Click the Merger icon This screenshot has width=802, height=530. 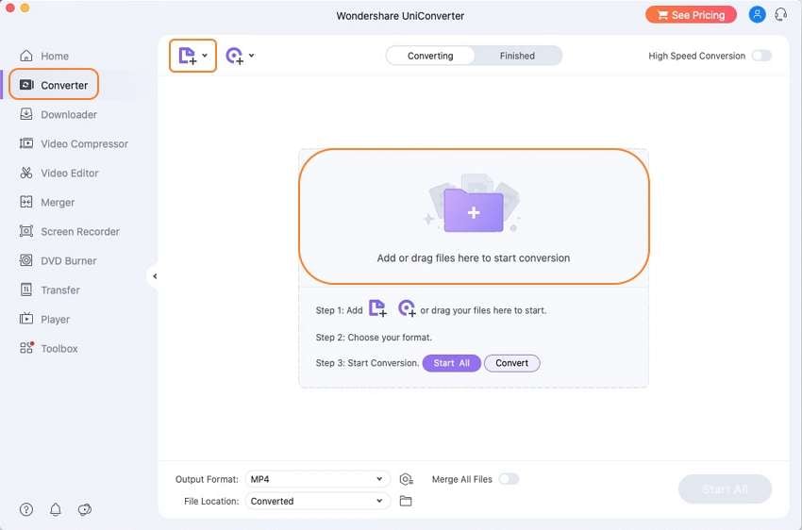click(x=26, y=202)
